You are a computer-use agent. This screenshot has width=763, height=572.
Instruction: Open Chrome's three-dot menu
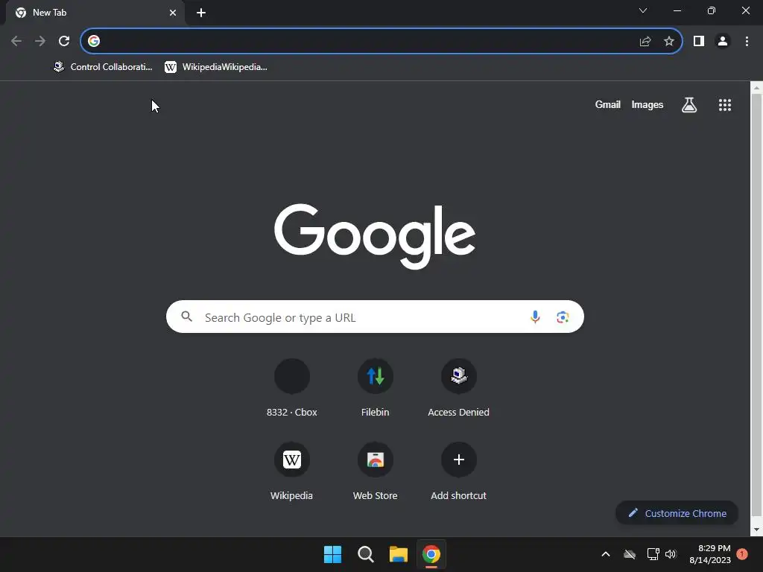[747, 42]
